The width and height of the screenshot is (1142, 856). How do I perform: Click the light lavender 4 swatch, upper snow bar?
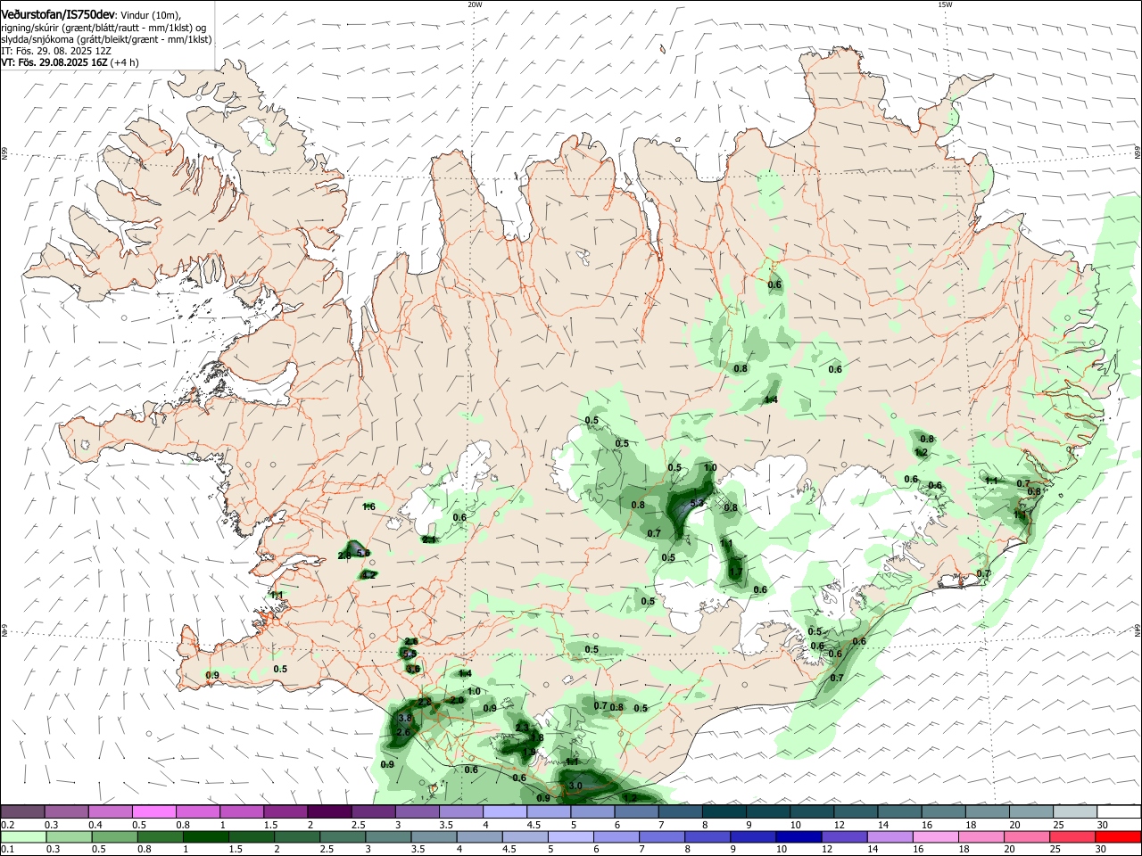(x=505, y=811)
